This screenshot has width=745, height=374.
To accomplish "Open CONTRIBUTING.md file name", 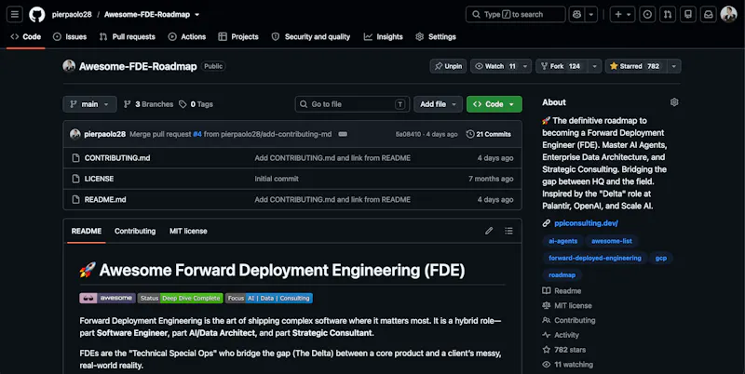I will 117,158.
